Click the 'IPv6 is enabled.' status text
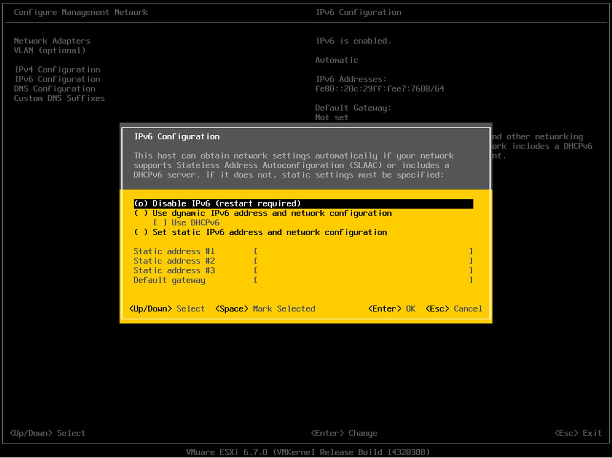This screenshot has height=458, width=612. [353, 41]
